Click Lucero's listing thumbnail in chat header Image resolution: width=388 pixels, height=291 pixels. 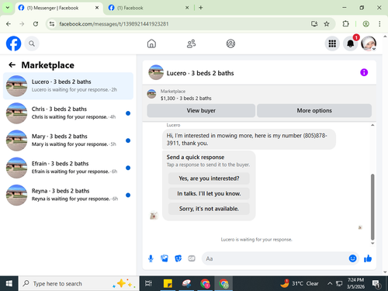coord(156,72)
